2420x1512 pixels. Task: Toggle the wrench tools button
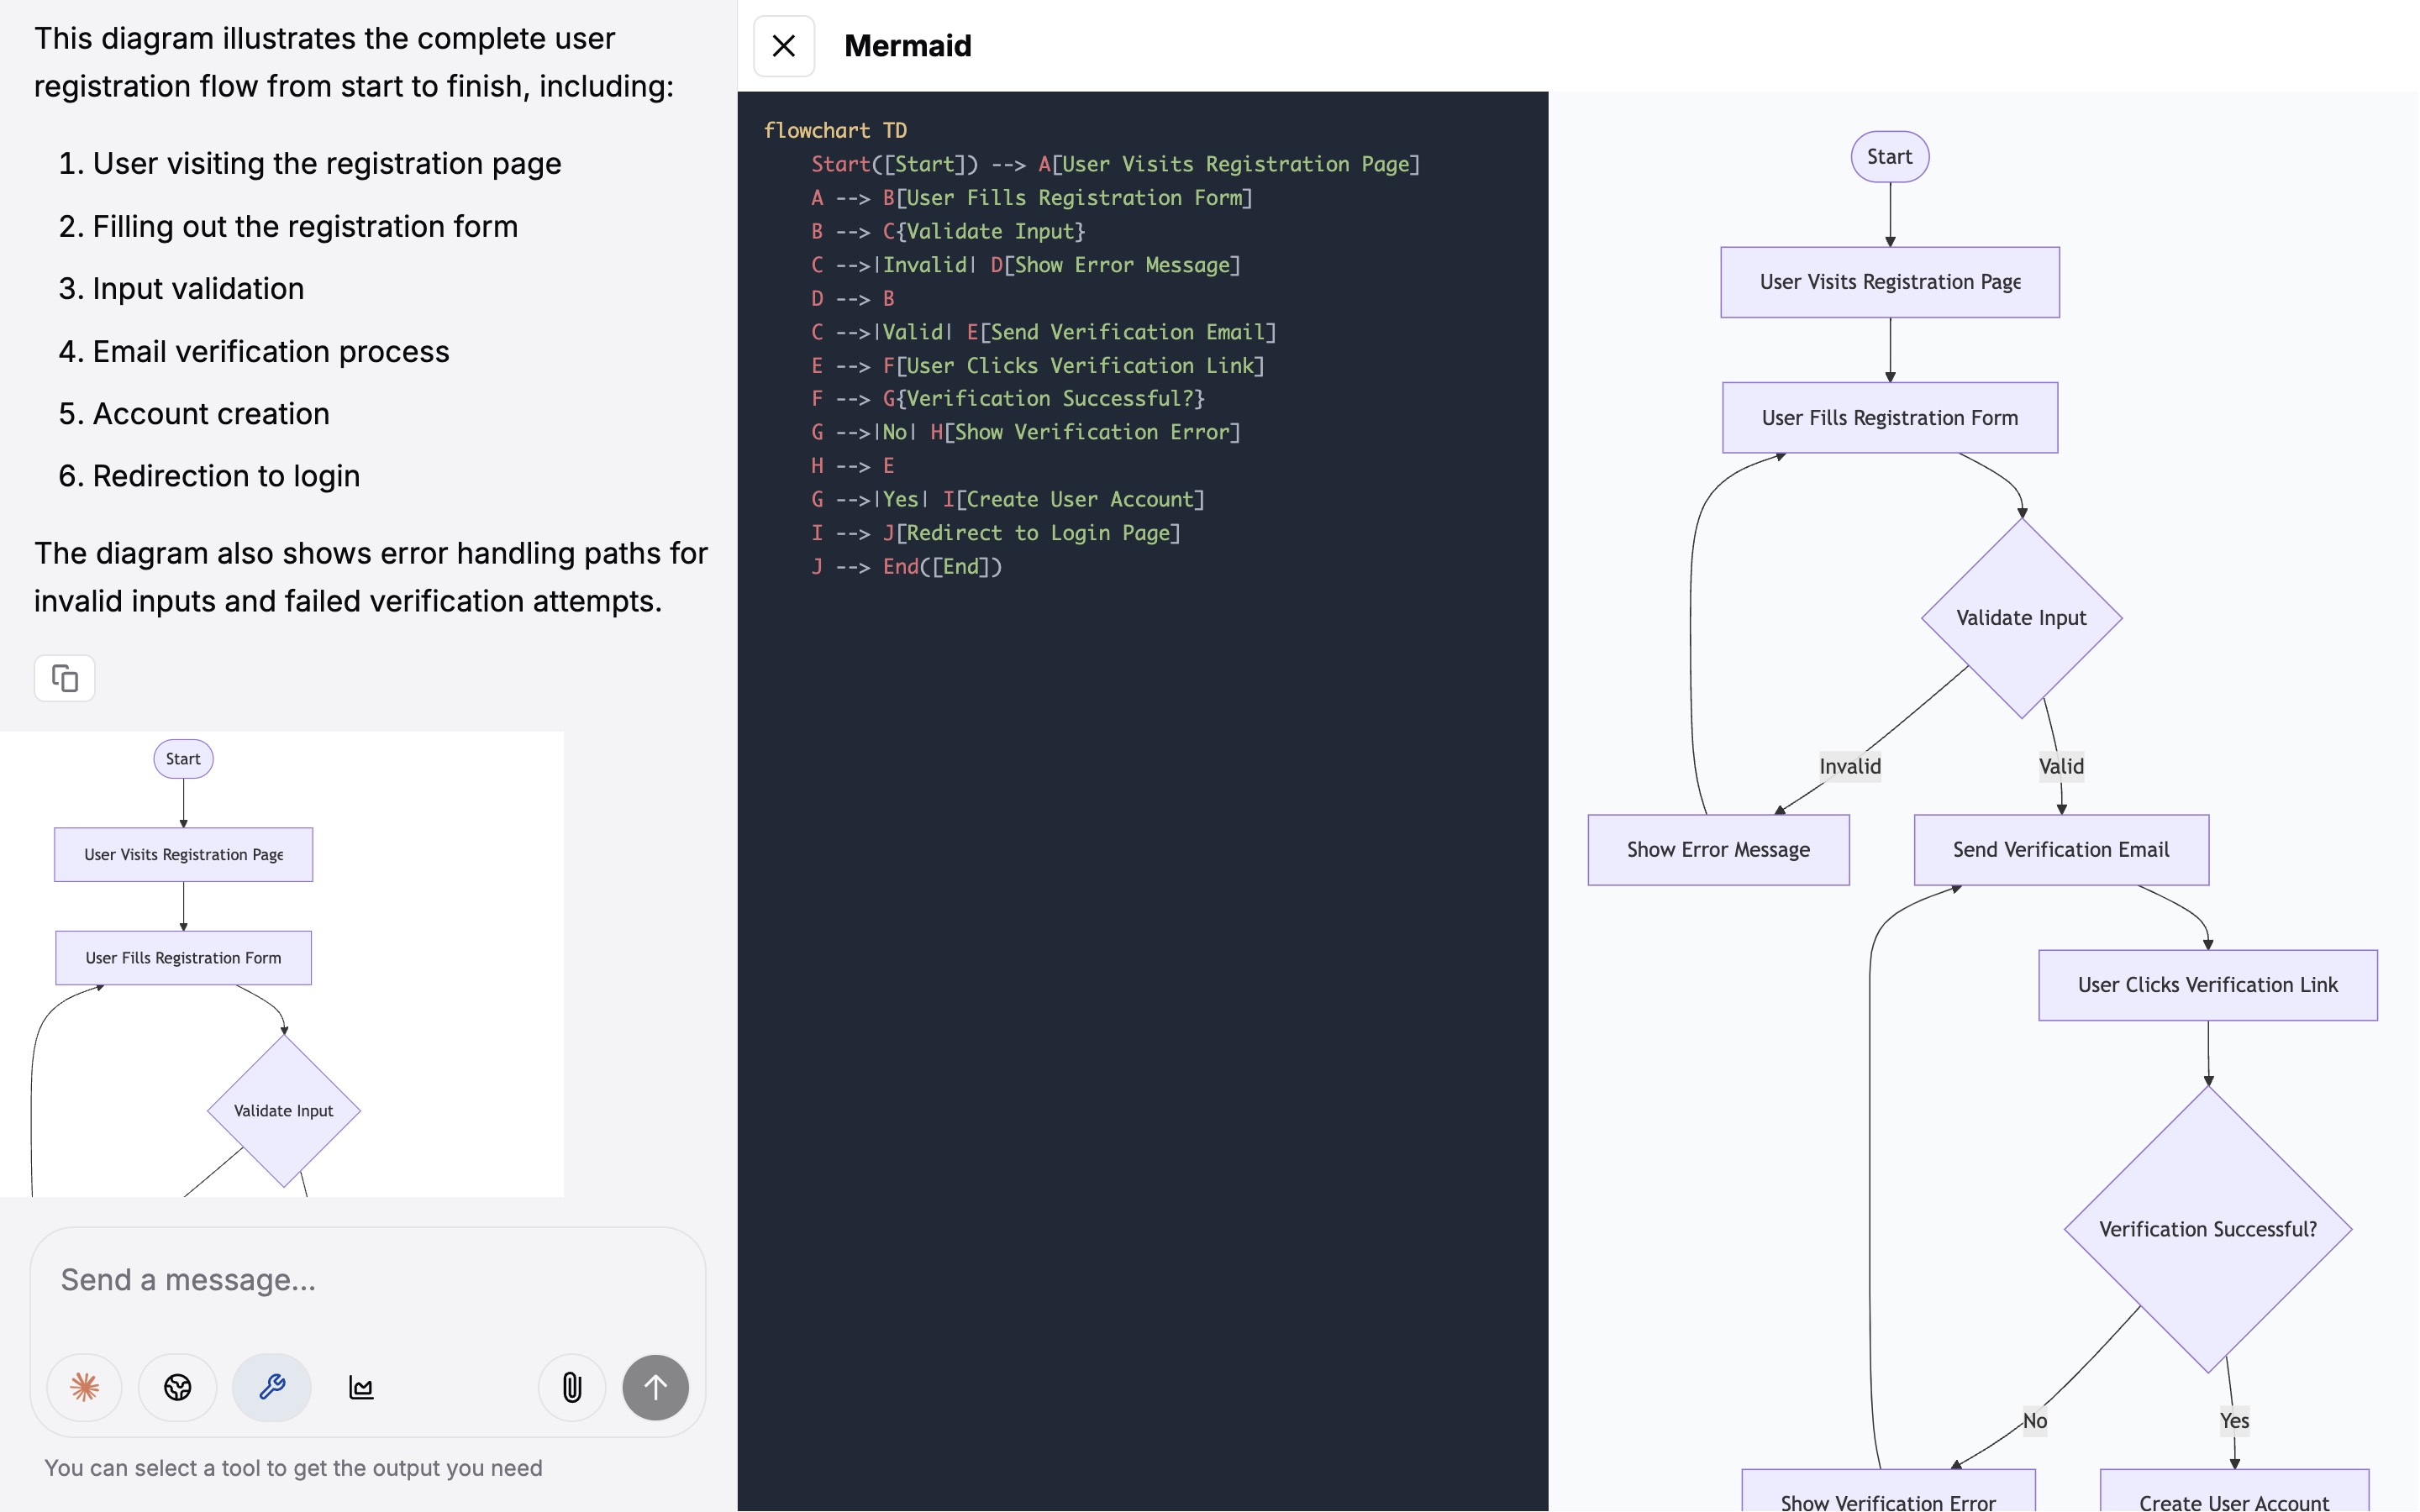click(x=272, y=1387)
